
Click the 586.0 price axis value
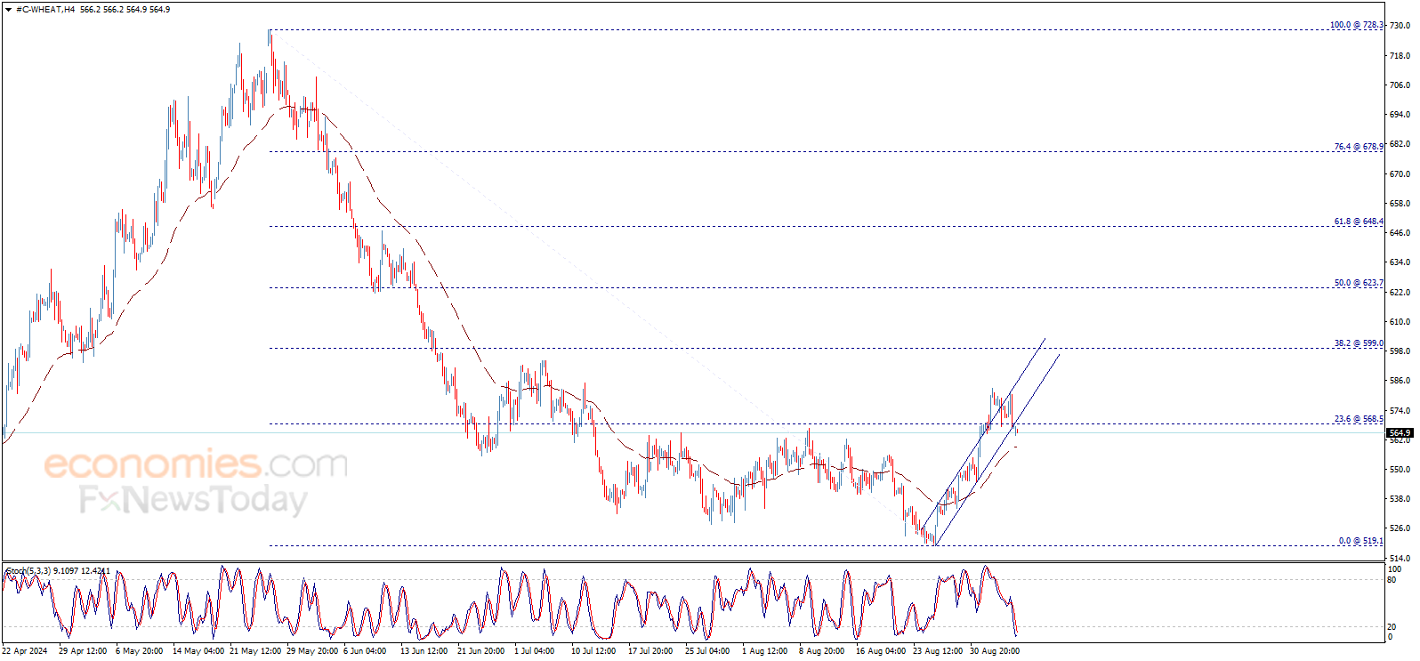point(1400,381)
